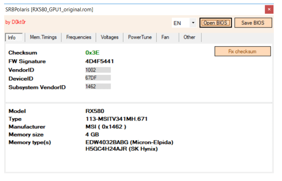Click the VendorID field showing 1002
This screenshot has height=181, width=282.
pyautogui.click(x=98, y=70)
